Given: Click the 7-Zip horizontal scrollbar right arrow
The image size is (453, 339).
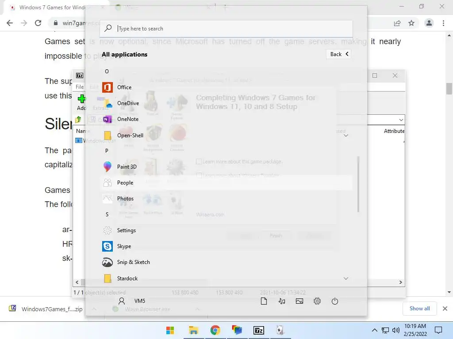Looking at the screenshot, I should pyautogui.click(x=401, y=282).
